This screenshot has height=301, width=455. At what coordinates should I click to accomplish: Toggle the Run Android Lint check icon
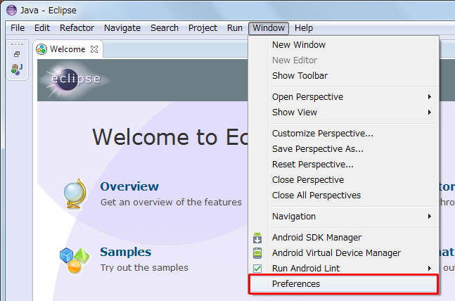point(257,269)
